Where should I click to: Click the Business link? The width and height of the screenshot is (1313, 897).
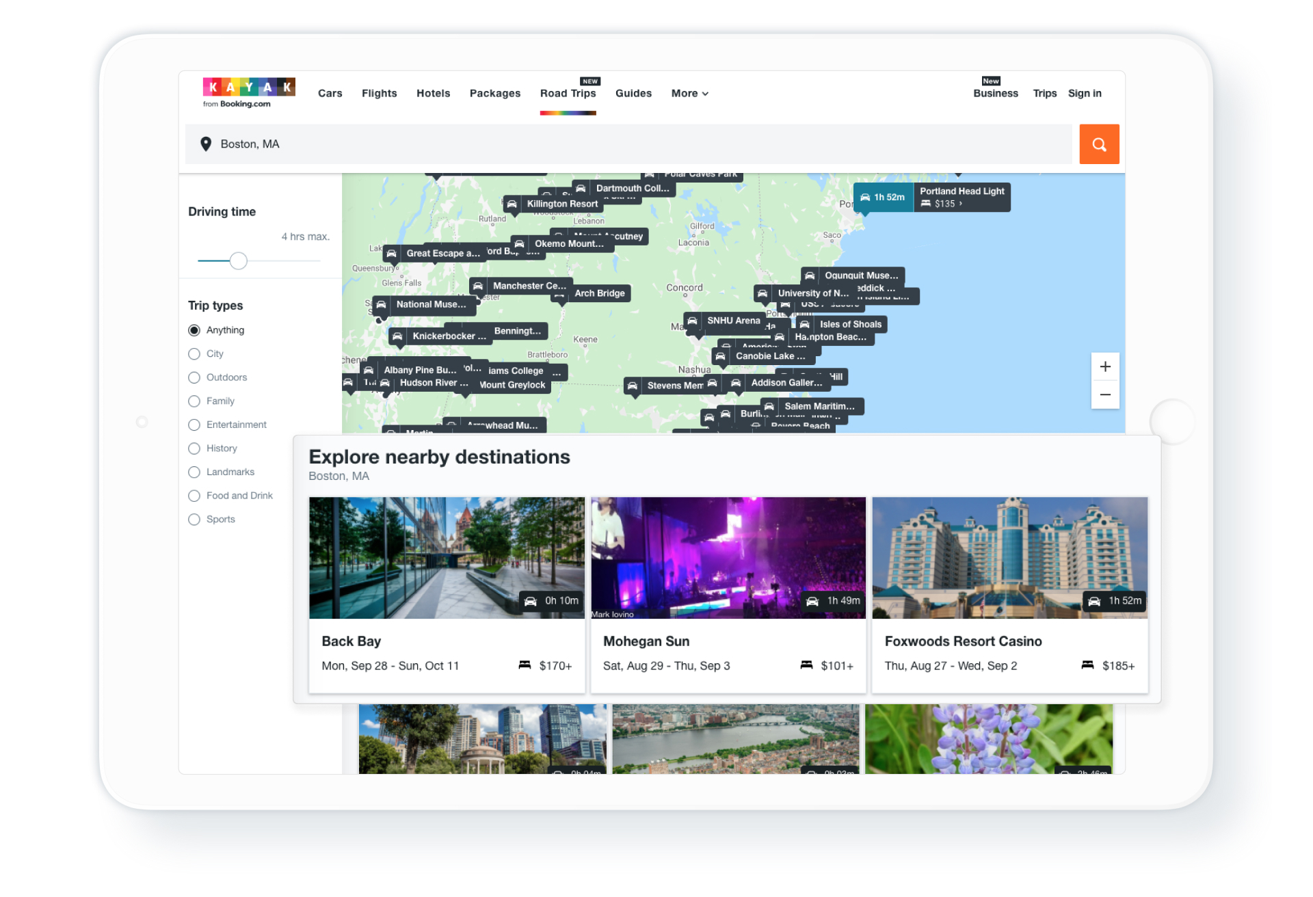pyautogui.click(x=995, y=94)
